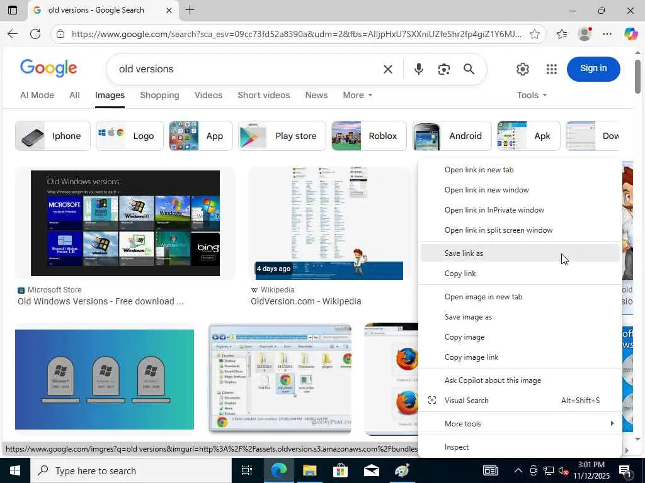
Task: Choose 'Inspect' in context menu
Action: (x=520, y=447)
